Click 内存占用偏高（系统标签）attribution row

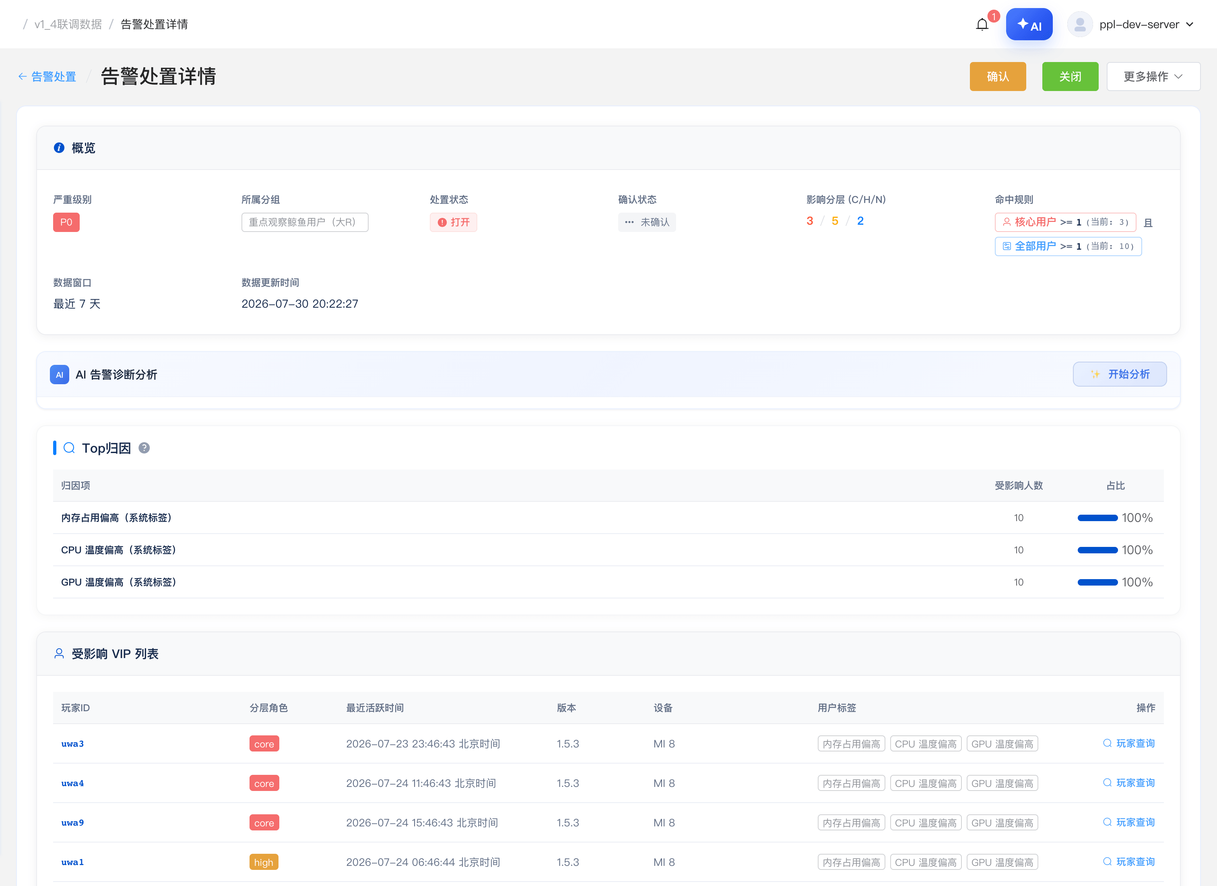tap(608, 518)
